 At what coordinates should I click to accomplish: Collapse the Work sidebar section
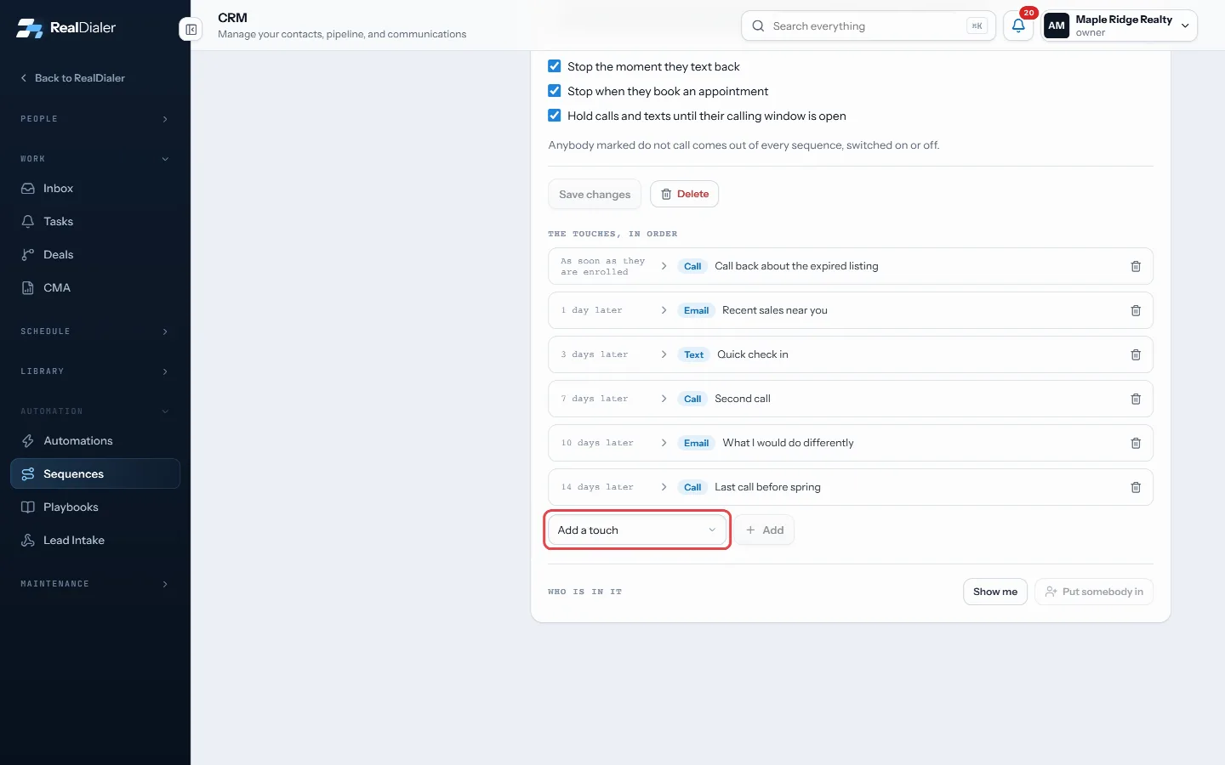point(95,159)
